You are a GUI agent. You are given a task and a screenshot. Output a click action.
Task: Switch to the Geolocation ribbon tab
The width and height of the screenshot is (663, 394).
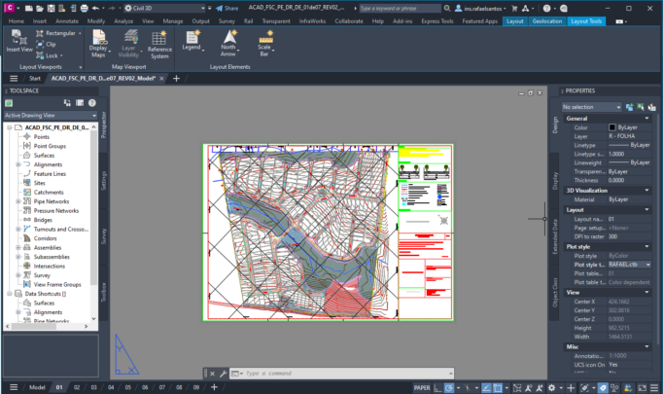(547, 19)
